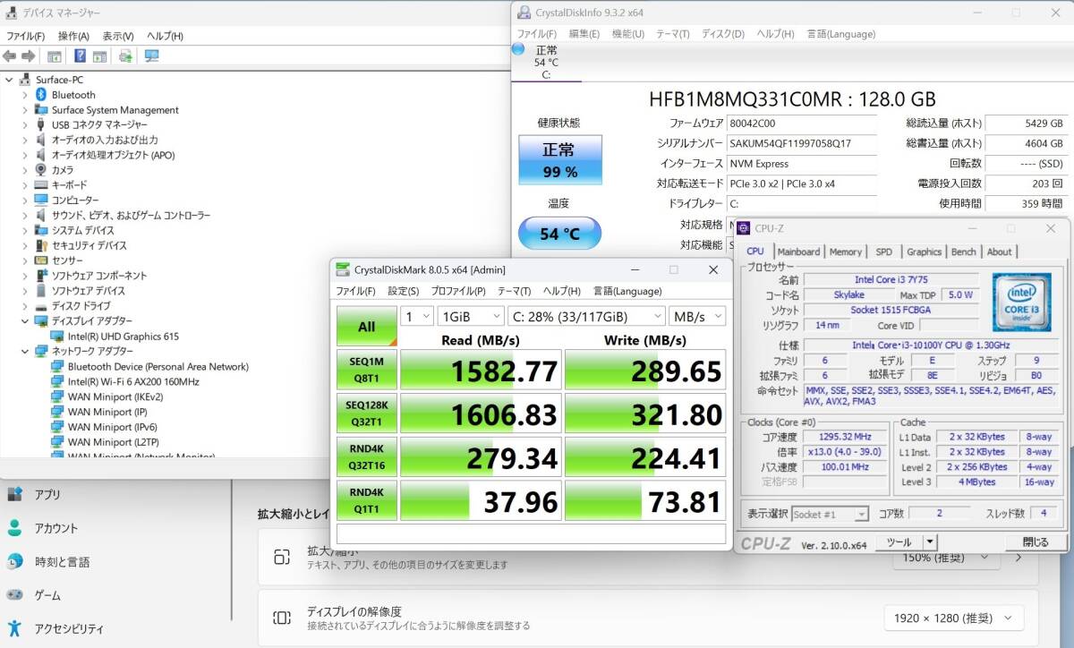The width and height of the screenshot is (1074, 648).
Task: Click the 54 °C temperature indicator
Action: pyautogui.click(x=560, y=234)
